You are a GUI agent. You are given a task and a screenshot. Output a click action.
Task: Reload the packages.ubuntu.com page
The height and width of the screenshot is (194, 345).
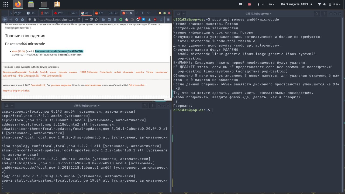click(x=17, y=19)
